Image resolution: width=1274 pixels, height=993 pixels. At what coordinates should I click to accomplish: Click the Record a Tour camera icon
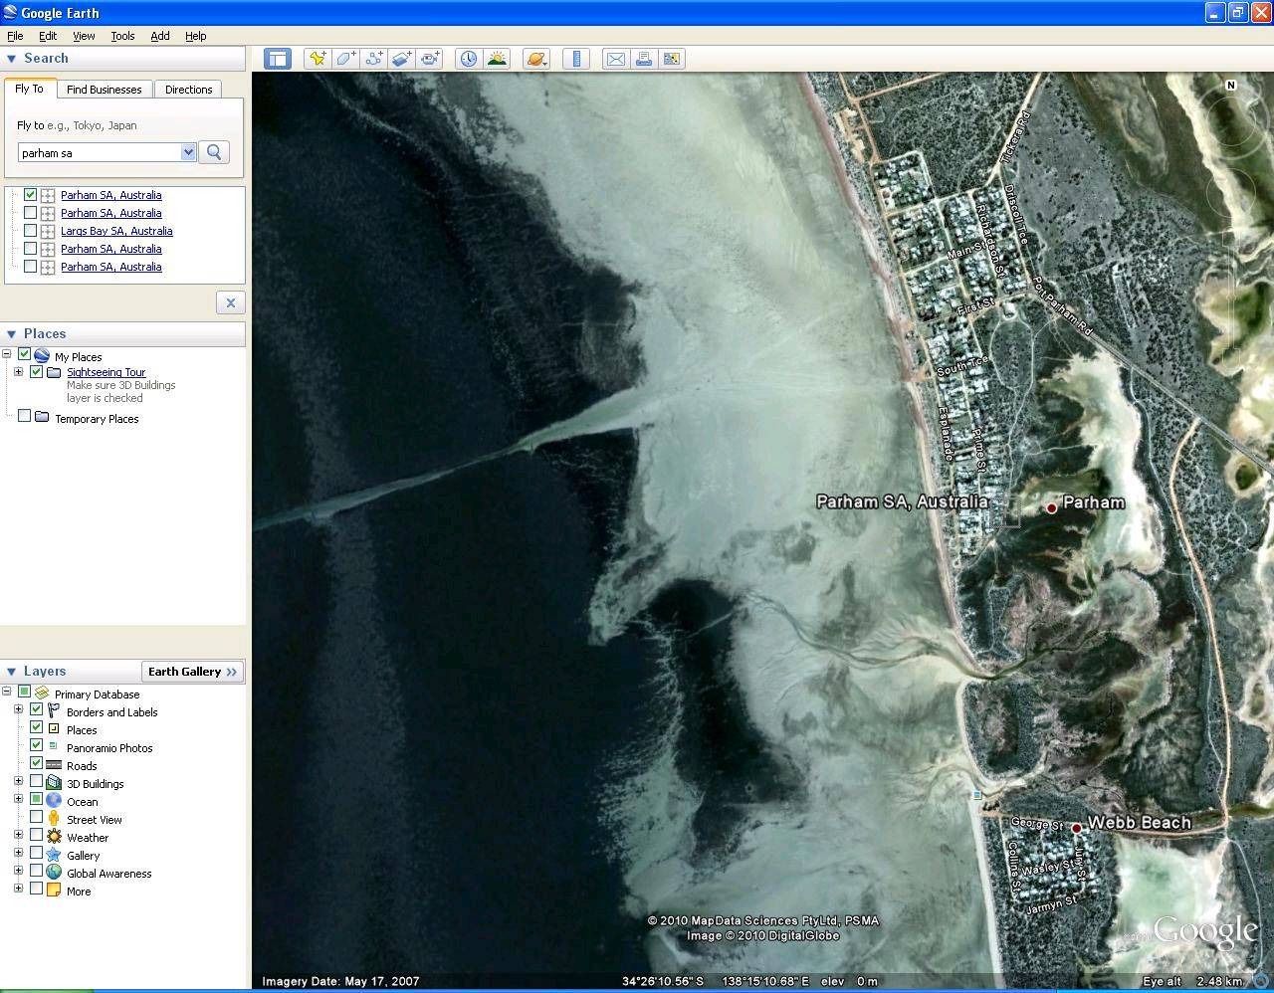click(x=430, y=59)
